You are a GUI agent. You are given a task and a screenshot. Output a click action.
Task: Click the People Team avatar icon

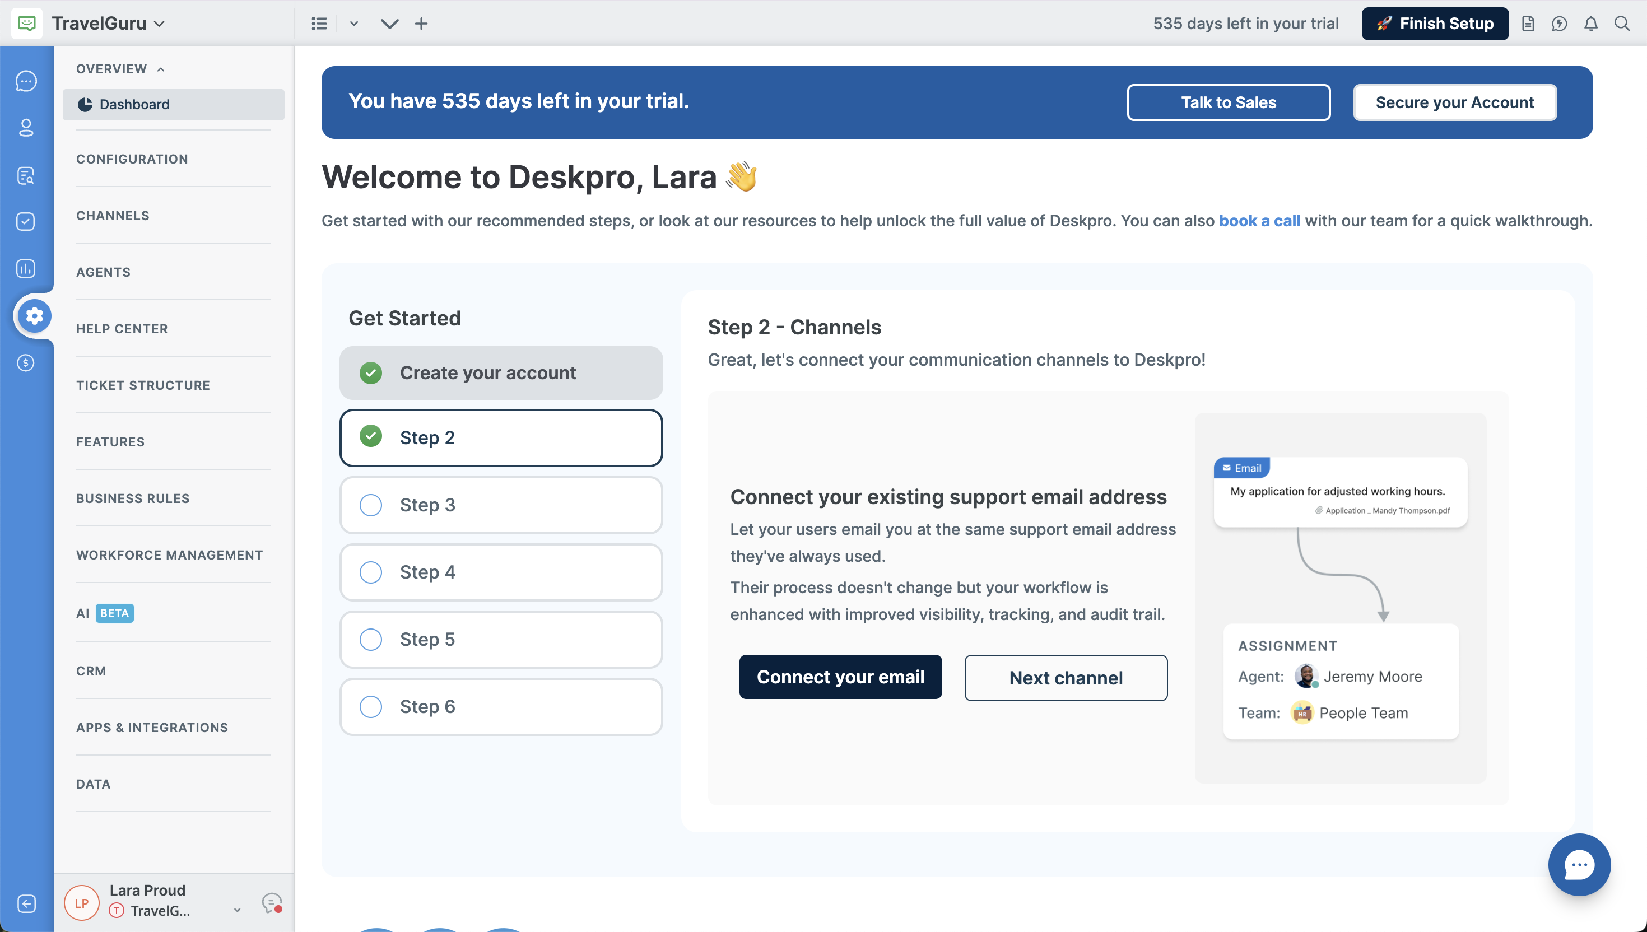click(x=1302, y=712)
